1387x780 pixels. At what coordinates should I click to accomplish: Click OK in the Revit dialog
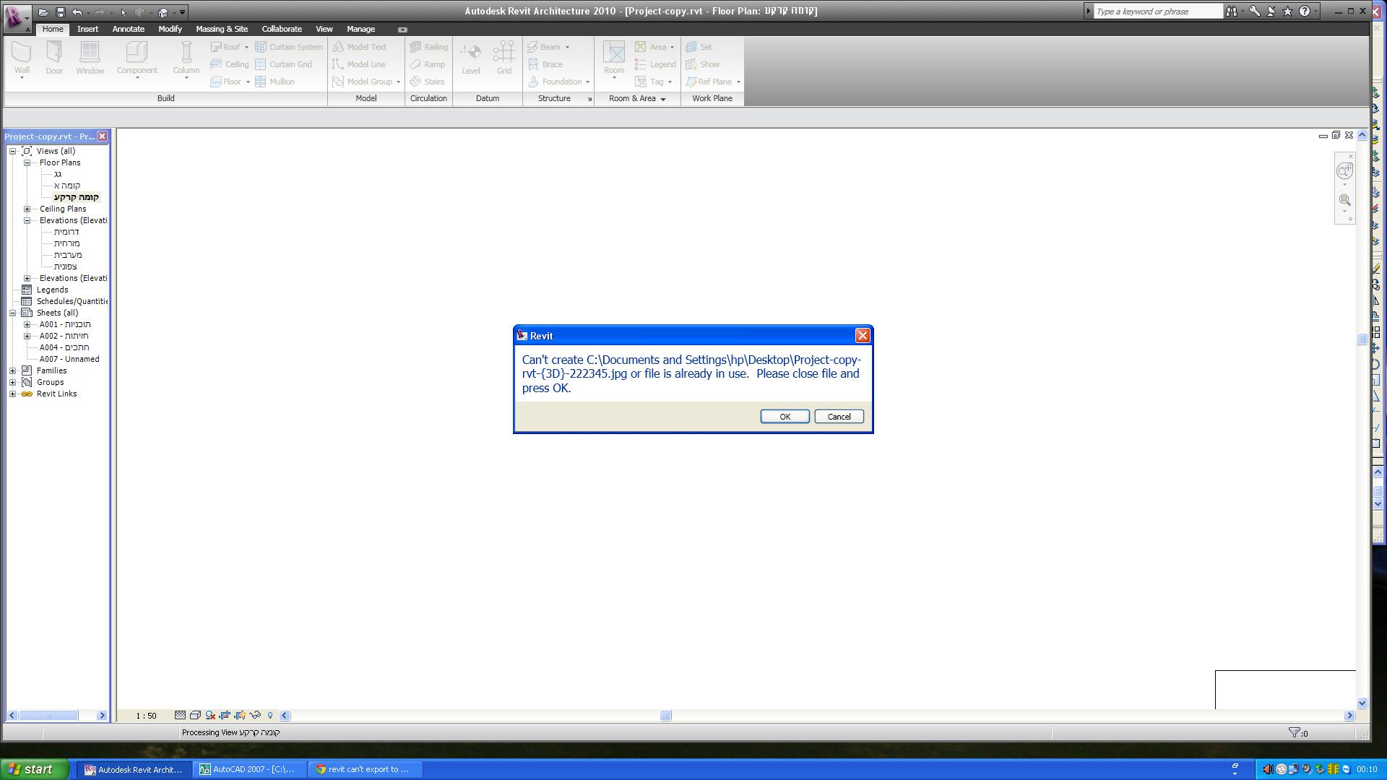(x=785, y=417)
